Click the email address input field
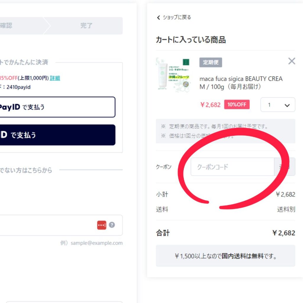This screenshot has height=303, width=303. click(47, 225)
